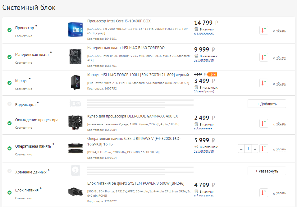Click swap arrows icon for Процессор row
Screen dimensions: 297x207
click(263, 30)
